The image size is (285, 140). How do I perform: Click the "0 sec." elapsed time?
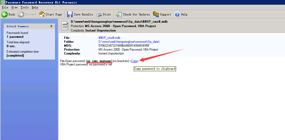pyautogui.click(x=11, y=46)
